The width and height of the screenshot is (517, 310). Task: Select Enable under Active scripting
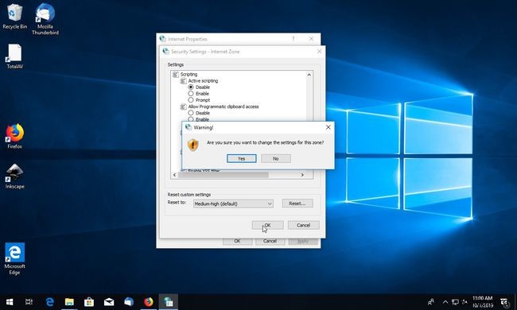(x=191, y=94)
